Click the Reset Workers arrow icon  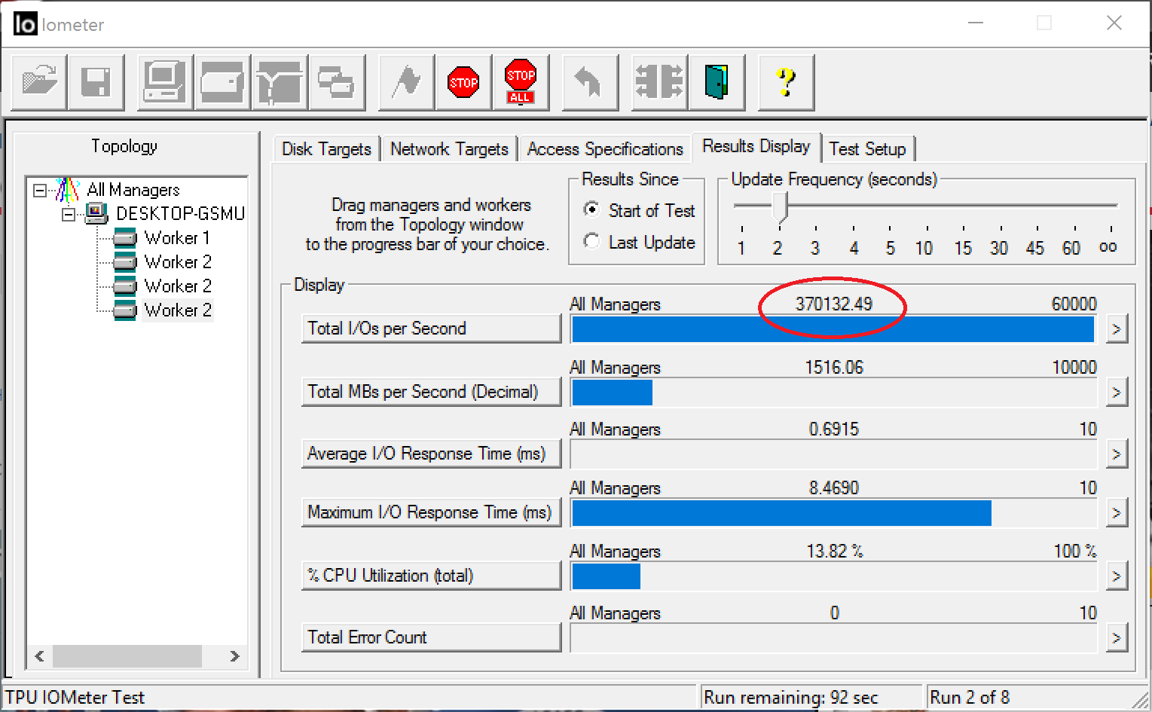(589, 81)
